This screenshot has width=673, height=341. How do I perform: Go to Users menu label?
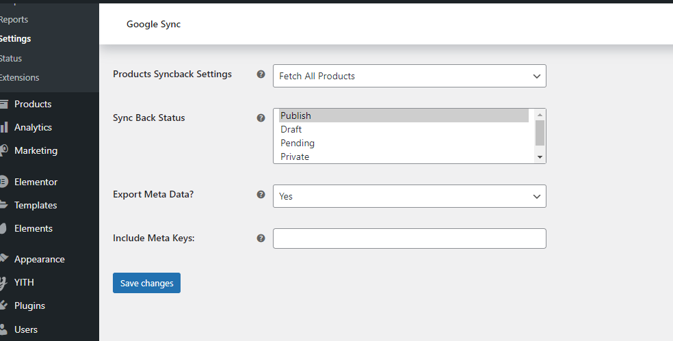click(26, 329)
